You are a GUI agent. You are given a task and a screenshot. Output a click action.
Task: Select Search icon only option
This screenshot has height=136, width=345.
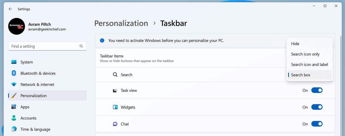pyautogui.click(x=305, y=54)
